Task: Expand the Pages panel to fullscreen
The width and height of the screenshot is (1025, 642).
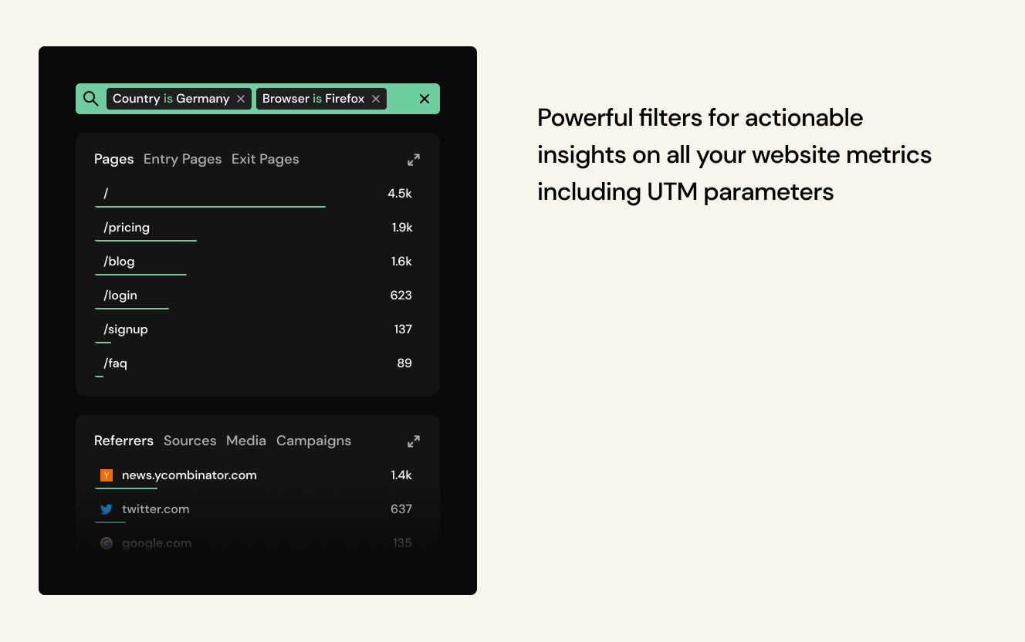Action: [414, 160]
